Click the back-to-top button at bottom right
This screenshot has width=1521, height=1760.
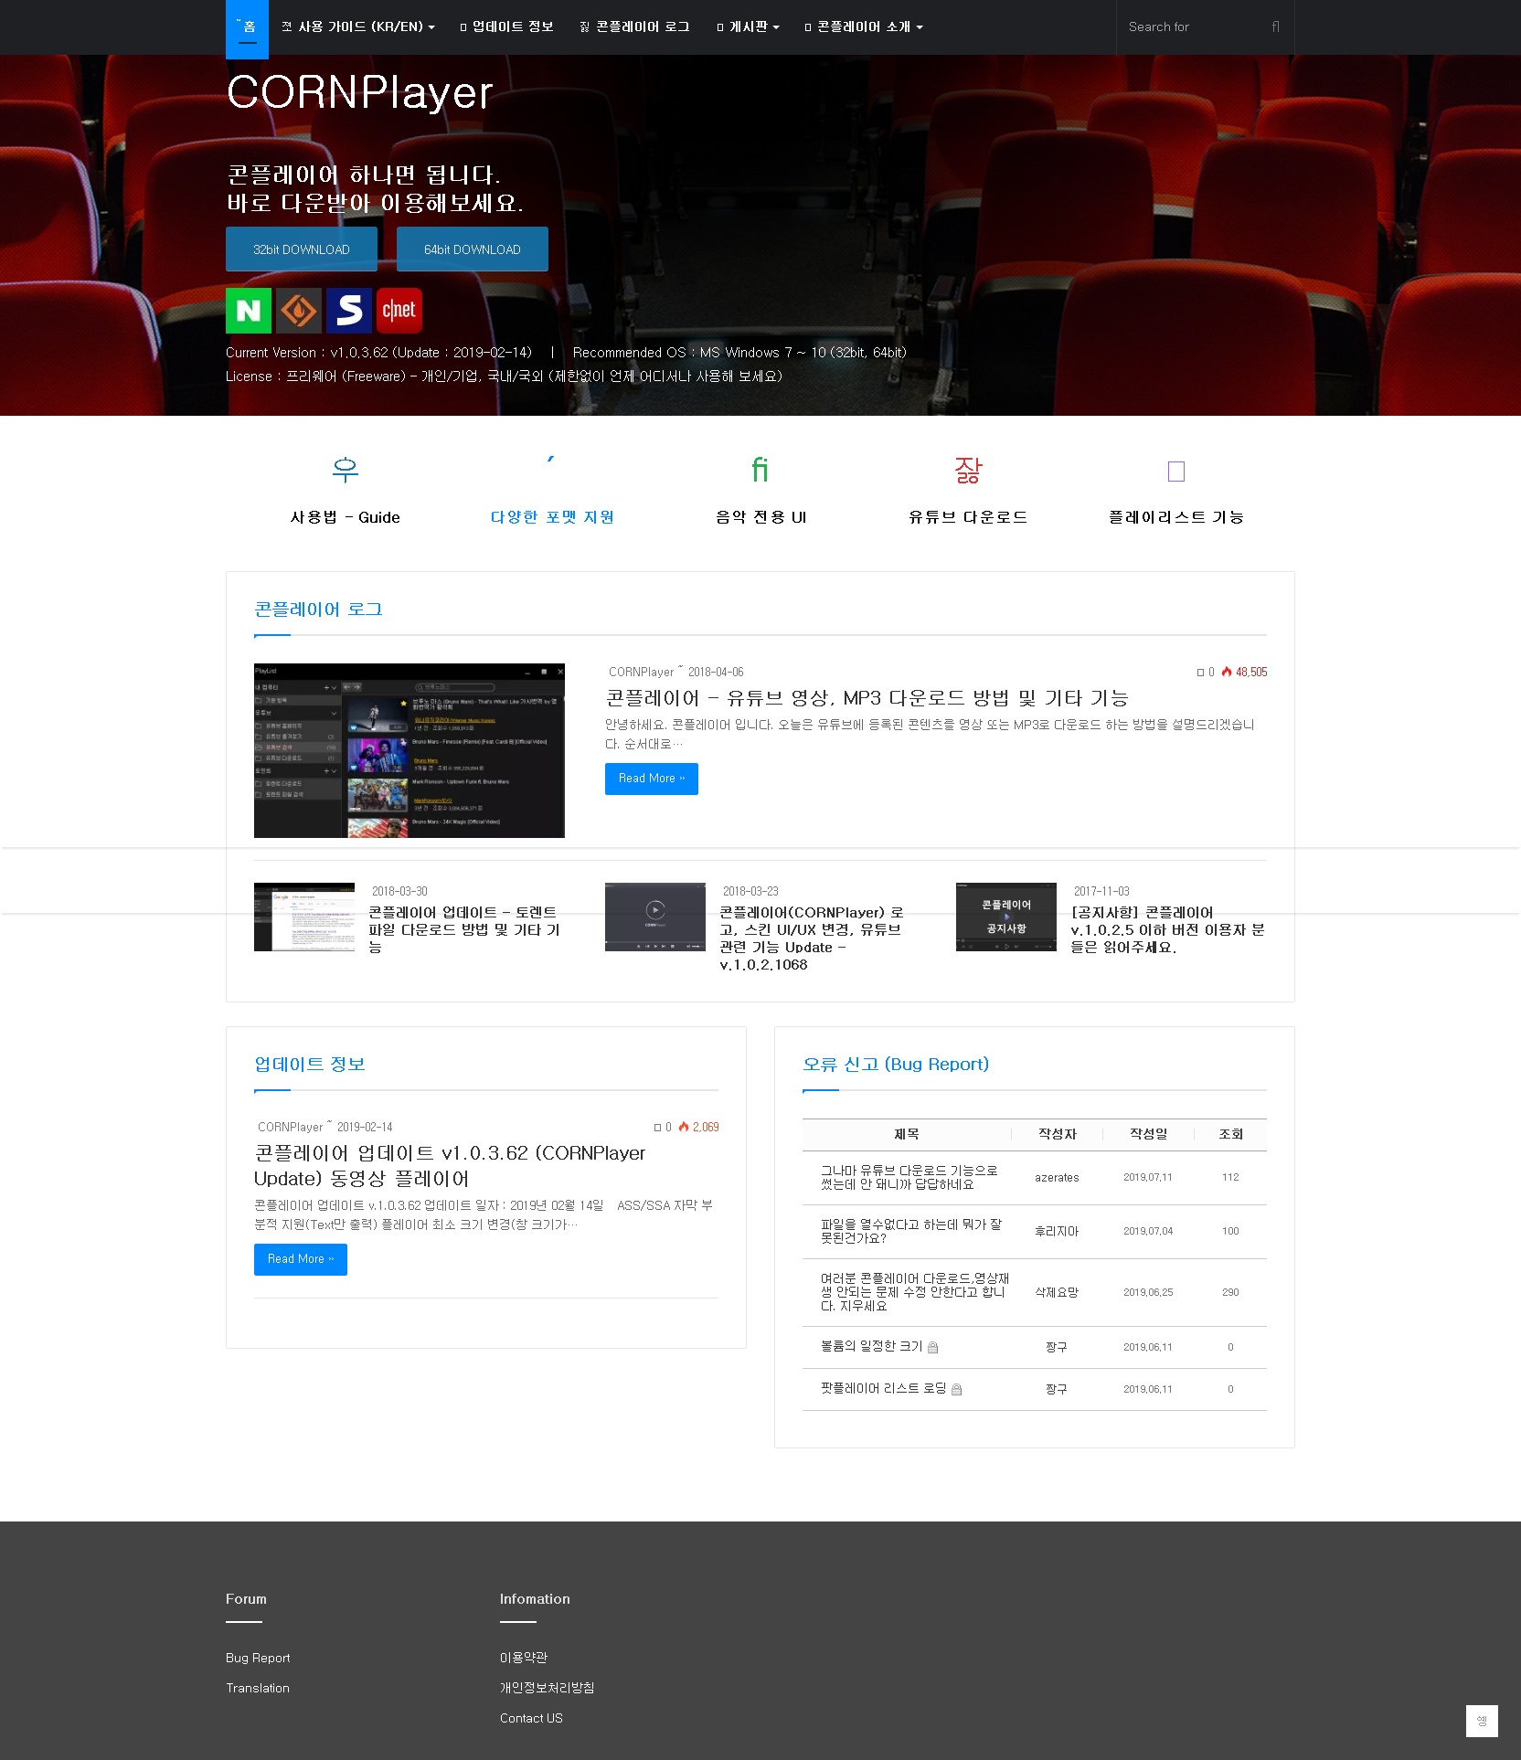point(1482,1721)
